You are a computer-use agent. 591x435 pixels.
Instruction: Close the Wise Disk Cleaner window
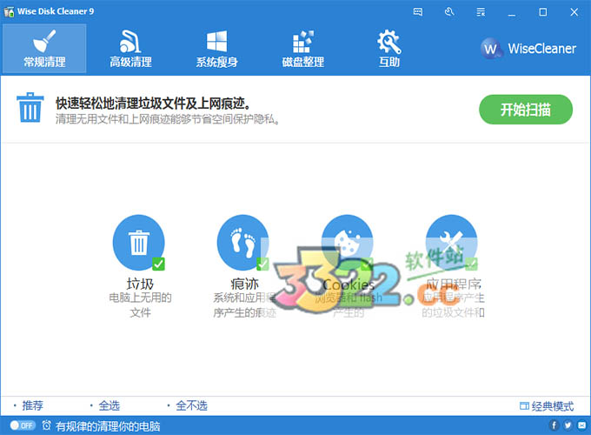pos(574,12)
